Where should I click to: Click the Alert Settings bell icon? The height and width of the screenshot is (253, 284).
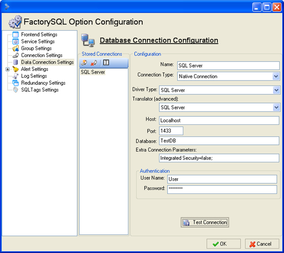coord(16,69)
